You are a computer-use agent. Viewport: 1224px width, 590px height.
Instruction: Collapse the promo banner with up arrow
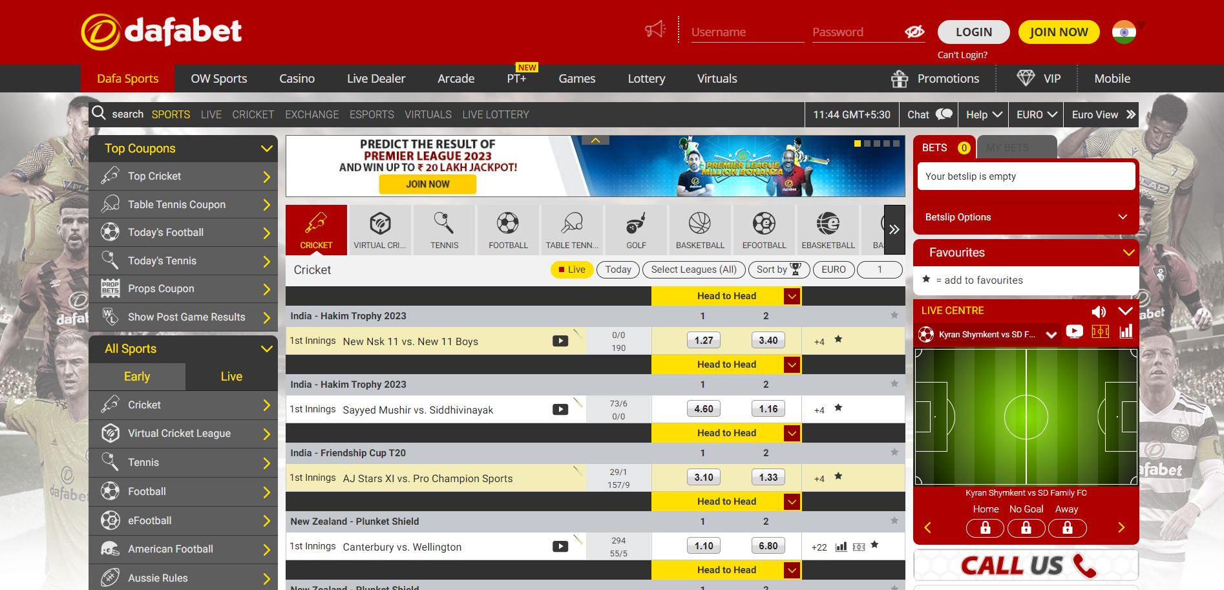tap(595, 140)
